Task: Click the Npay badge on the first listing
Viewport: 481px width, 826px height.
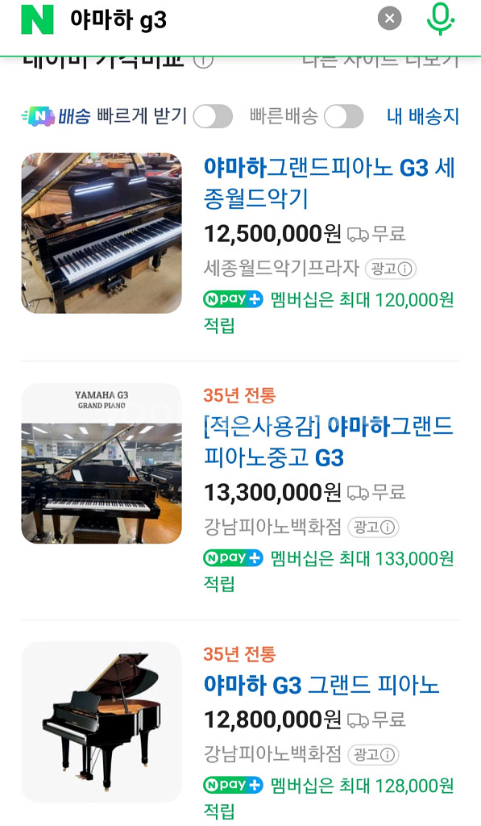Action: 232,299
